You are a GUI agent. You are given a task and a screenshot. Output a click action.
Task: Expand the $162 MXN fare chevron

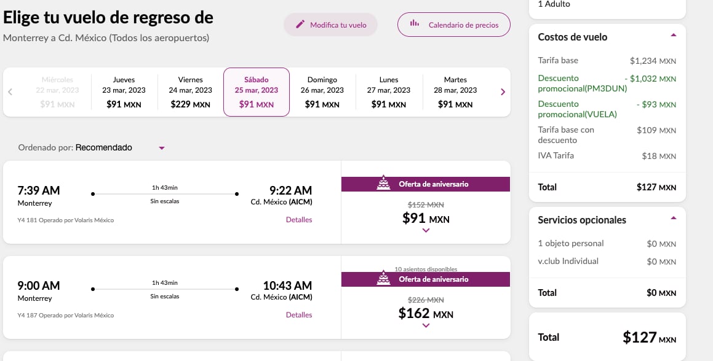point(426,325)
